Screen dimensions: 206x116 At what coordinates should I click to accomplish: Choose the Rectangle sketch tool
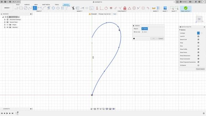coord(21,8)
